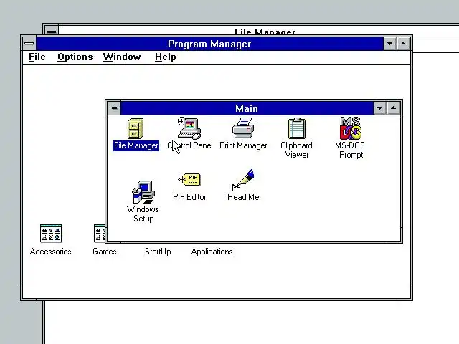The height and width of the screenshot is (344, 459).
Task: Select the File Manager cabinet icon
Action: (136, 128)
